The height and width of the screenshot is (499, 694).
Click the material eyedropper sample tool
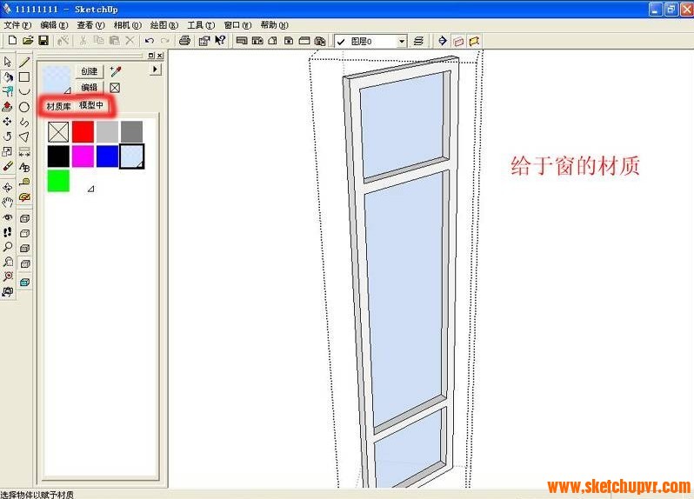[115, 71]
